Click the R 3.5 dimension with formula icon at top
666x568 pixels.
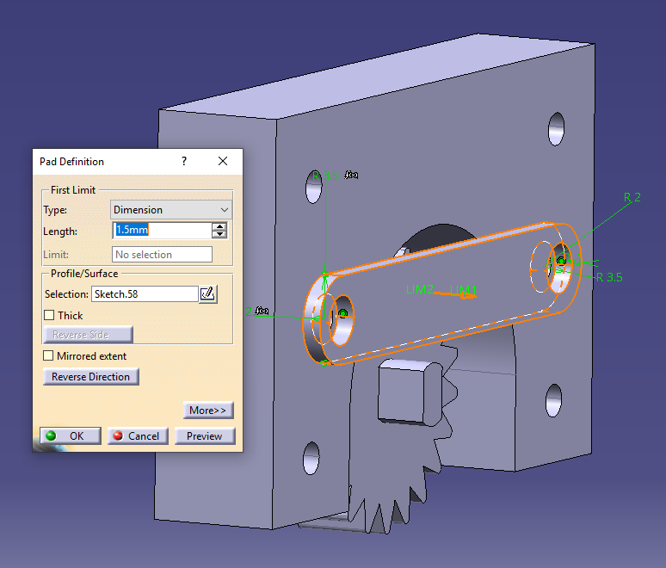[x=326, y=176]
